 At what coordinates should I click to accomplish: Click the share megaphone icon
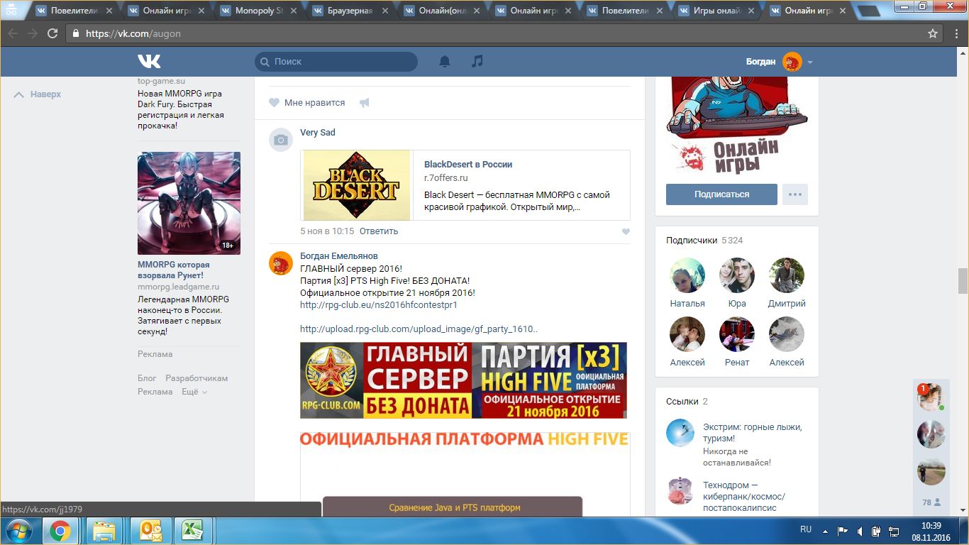coord(365,103)
